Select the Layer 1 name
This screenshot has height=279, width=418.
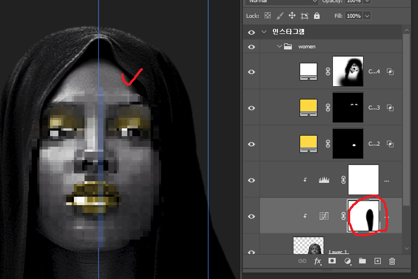339,252
